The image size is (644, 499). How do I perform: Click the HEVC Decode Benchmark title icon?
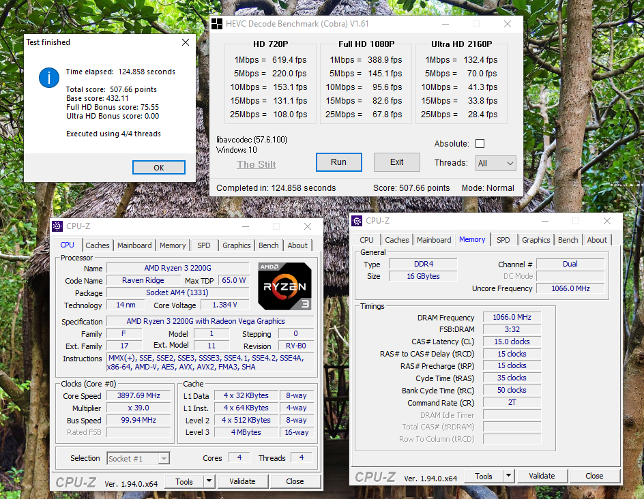[x=216, y=24]
